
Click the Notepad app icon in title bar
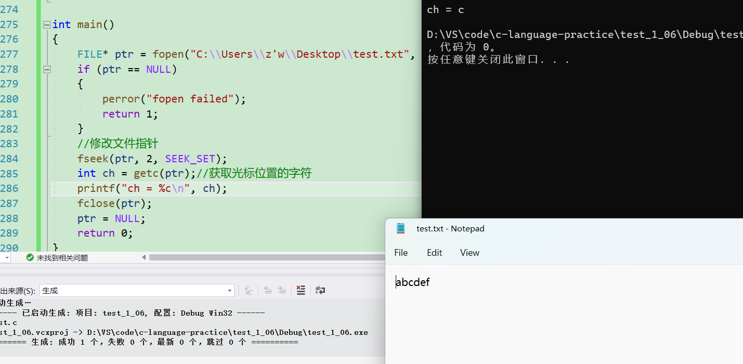click(400, 228)
